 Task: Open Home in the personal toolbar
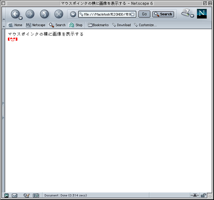pyautogui.click(x=15, y=25)
